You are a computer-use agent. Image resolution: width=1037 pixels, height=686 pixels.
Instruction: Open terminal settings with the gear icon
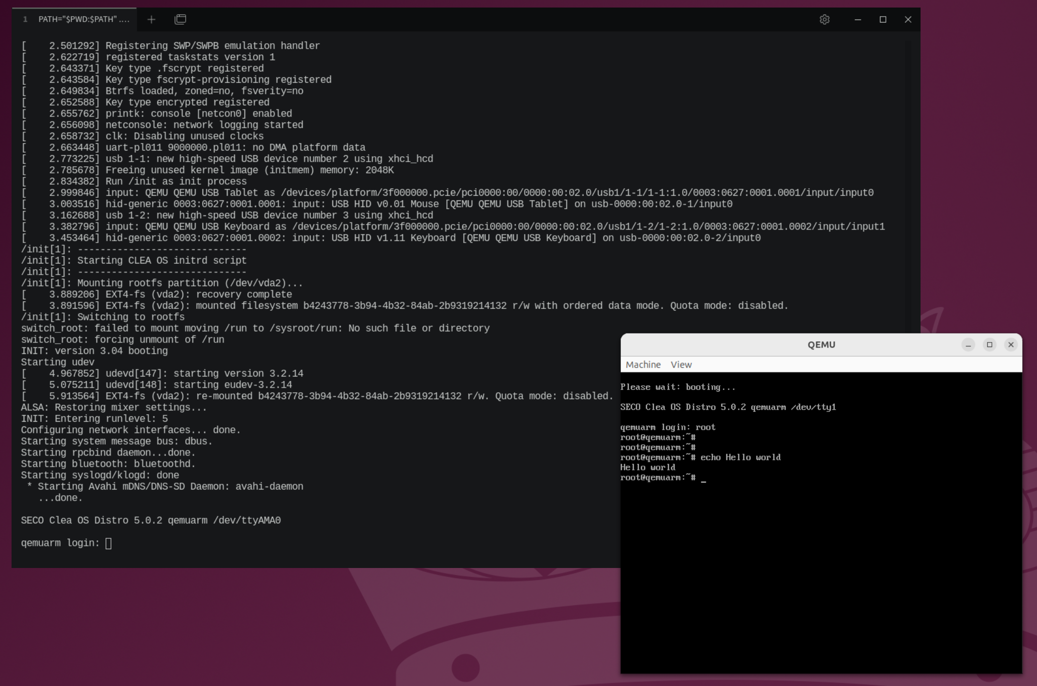(x=825, y=20)
